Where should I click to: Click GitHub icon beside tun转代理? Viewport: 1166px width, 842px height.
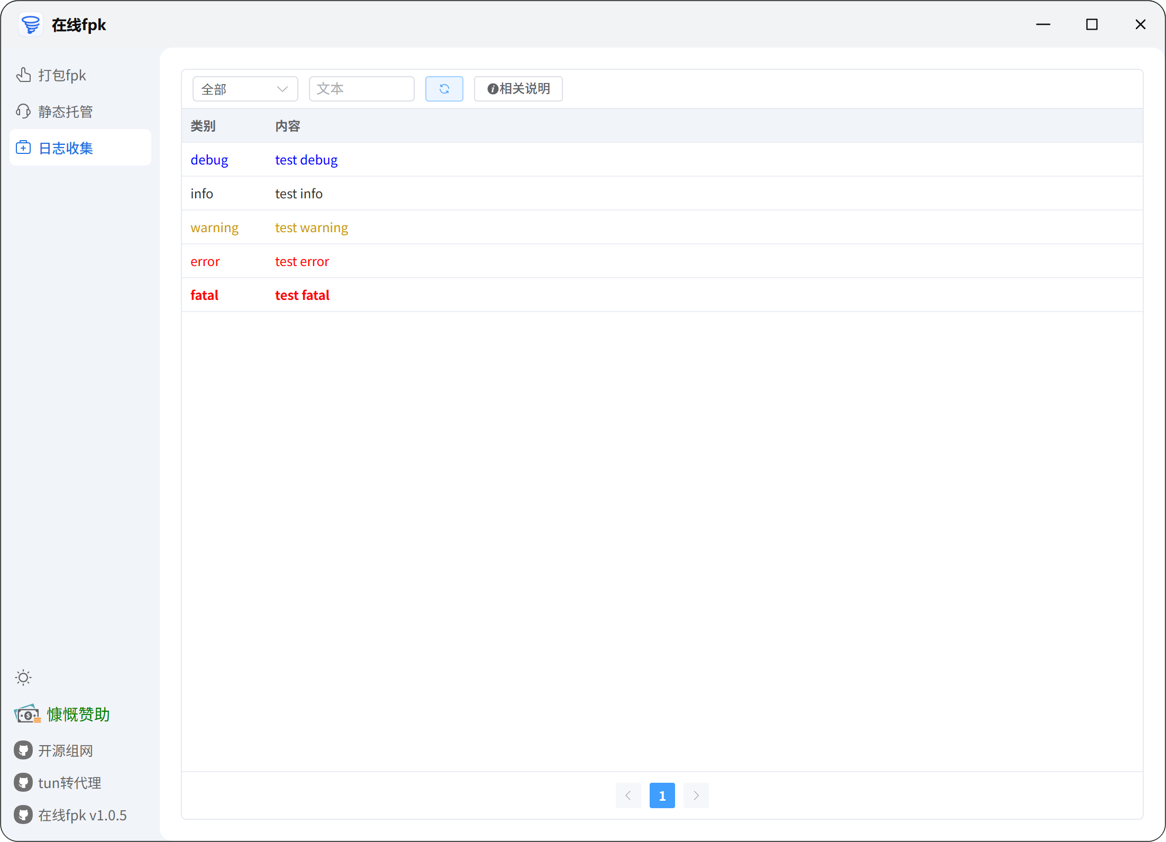coord(23,783)
